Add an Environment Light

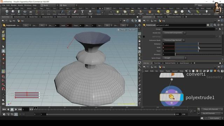point(168,13)
